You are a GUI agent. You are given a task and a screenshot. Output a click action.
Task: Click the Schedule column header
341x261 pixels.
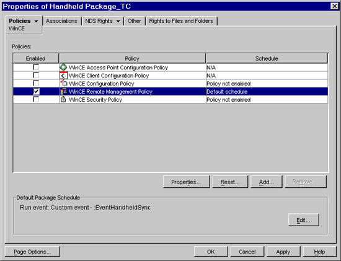click(x=267, y=58)
